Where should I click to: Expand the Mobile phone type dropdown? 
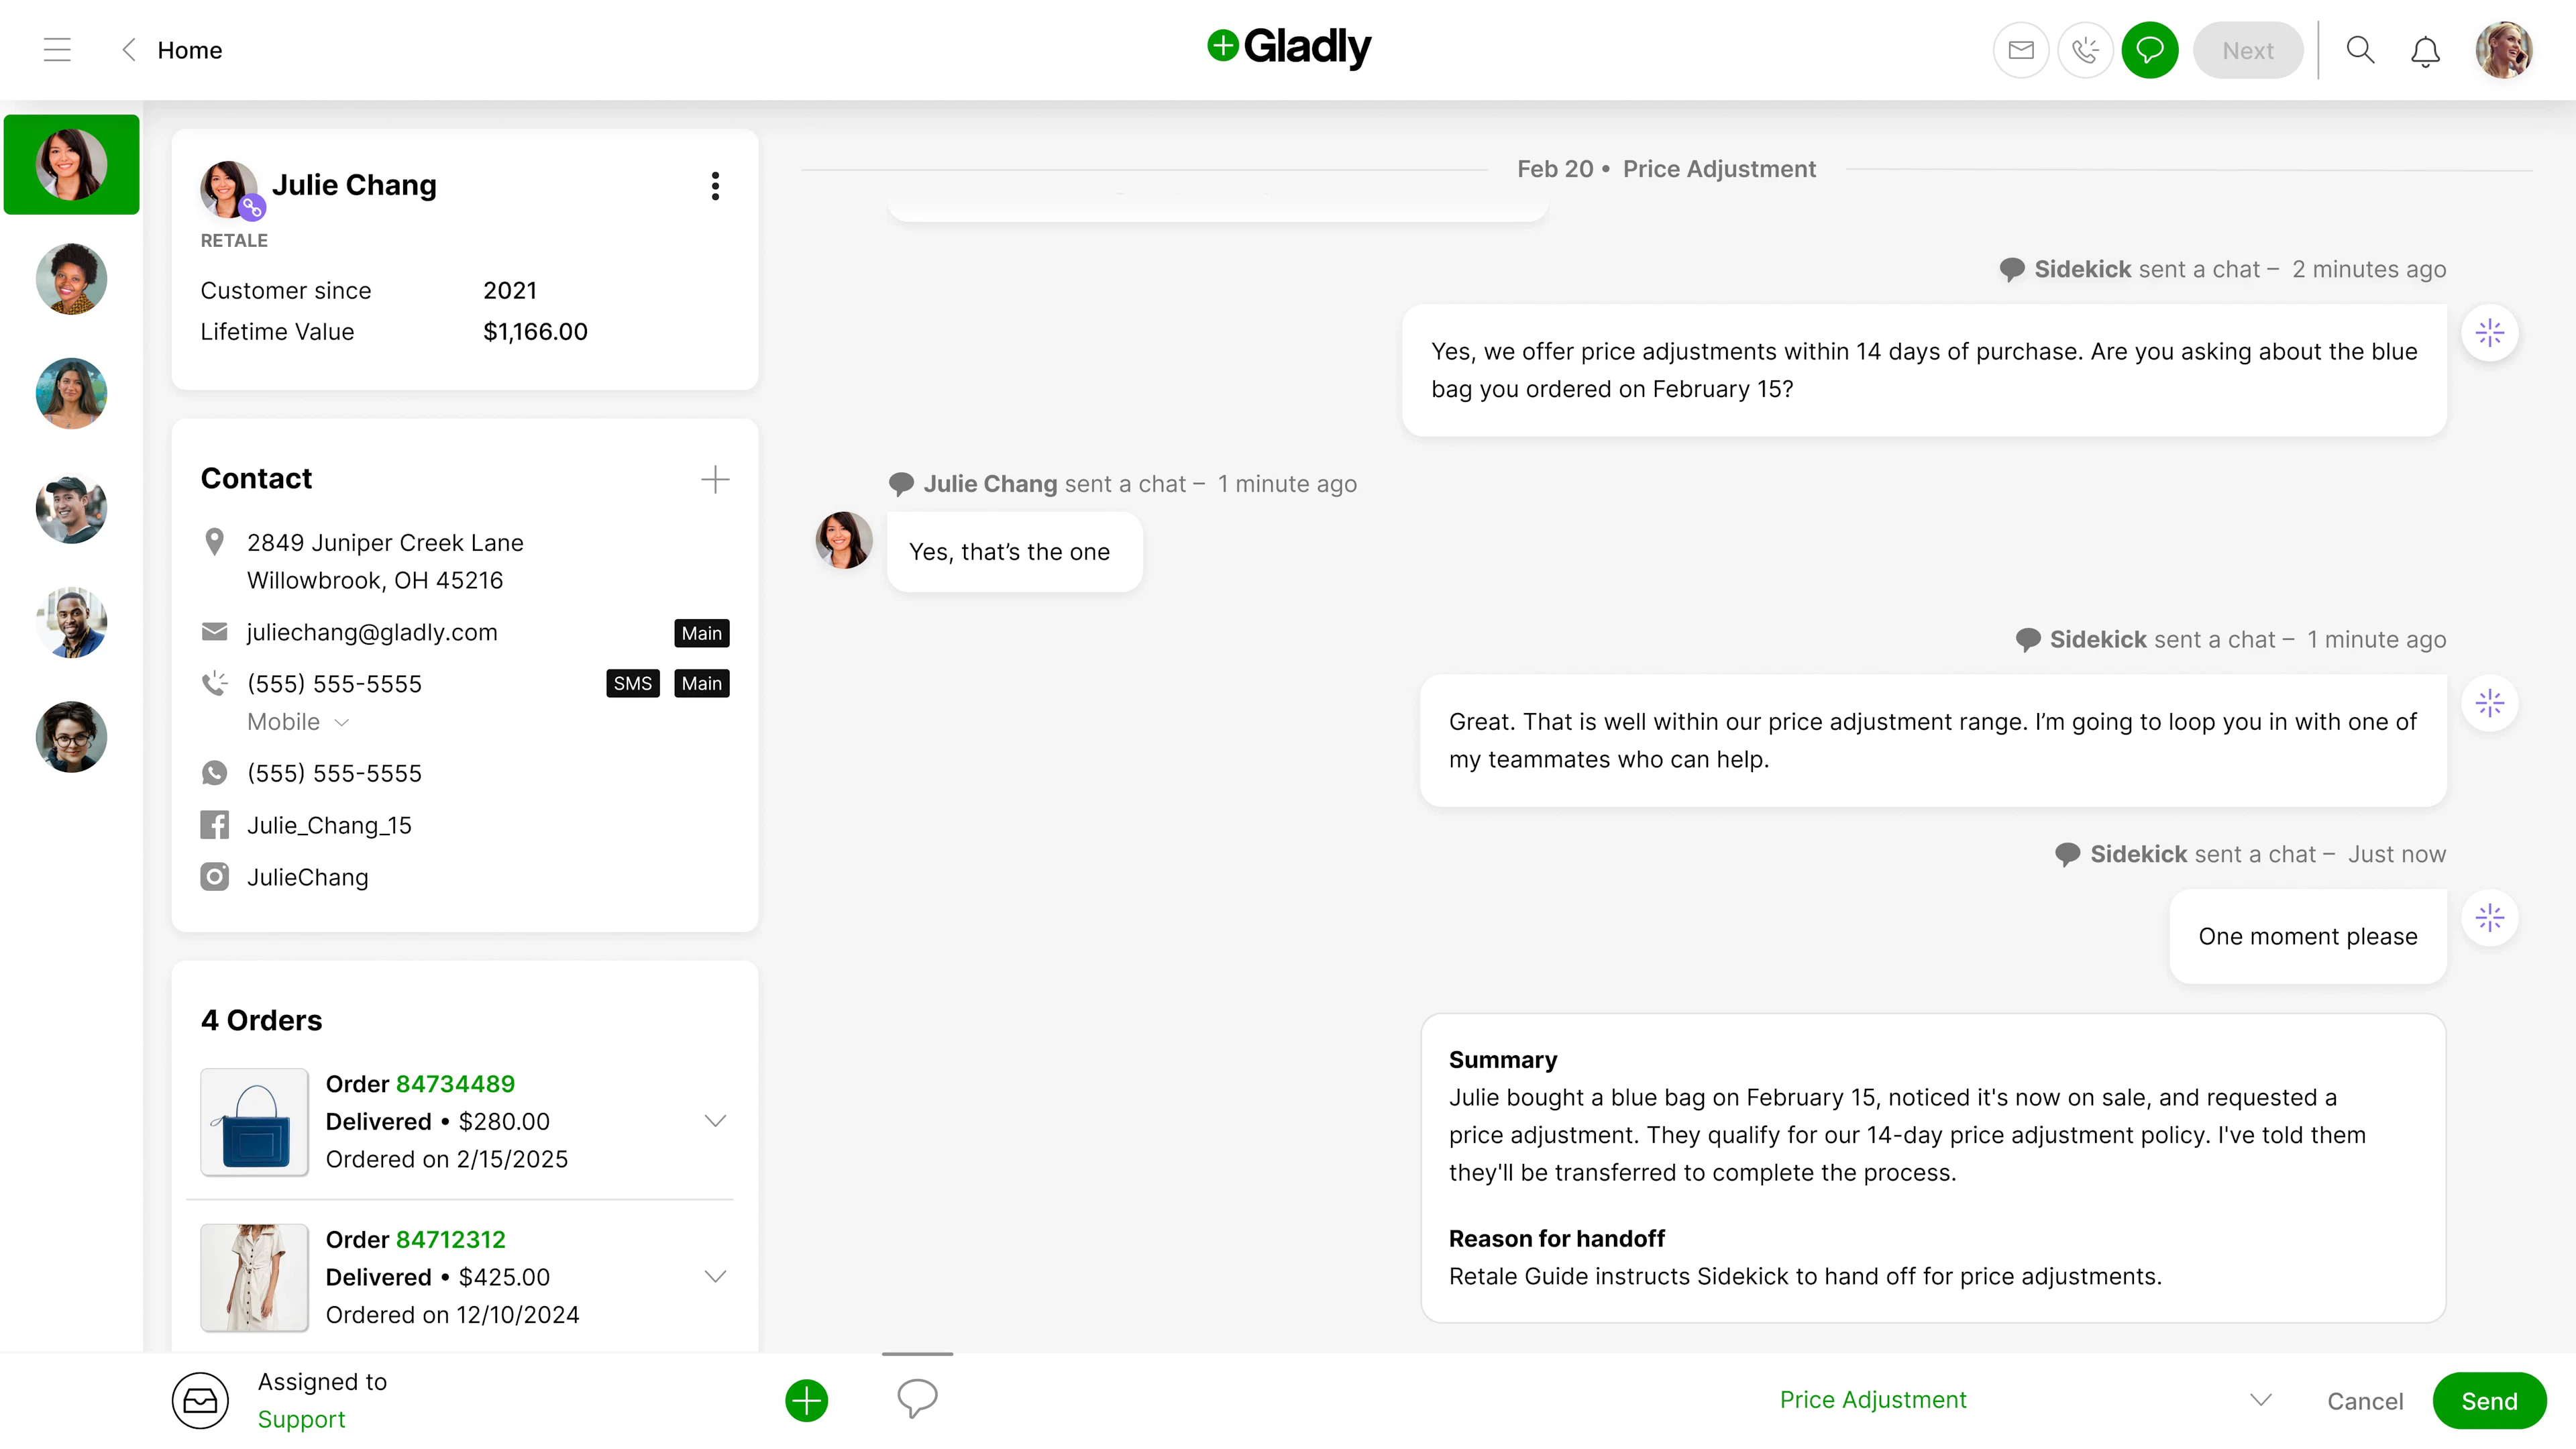coord(340,721)
